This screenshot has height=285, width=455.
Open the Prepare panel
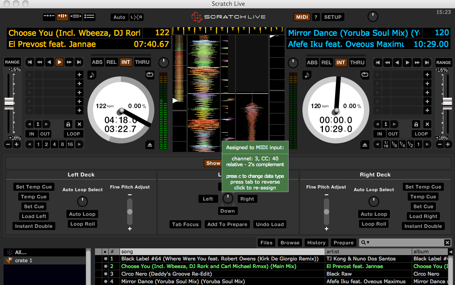(343, 243)
